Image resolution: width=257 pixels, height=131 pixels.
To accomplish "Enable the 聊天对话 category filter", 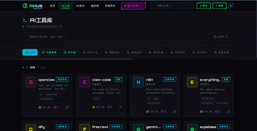I will point(90,52).
